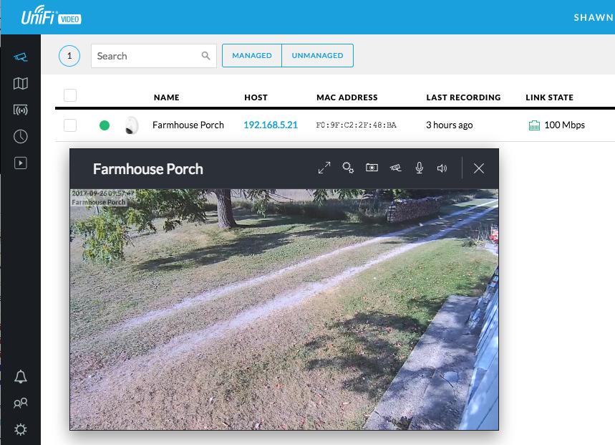
Task: Click the camera Search input field
Action: (x=147, y=56)
